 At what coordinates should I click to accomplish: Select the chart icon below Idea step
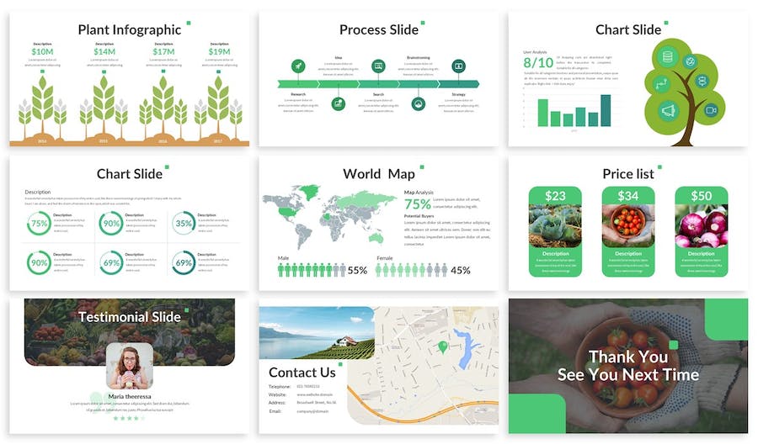click(338, 103)
